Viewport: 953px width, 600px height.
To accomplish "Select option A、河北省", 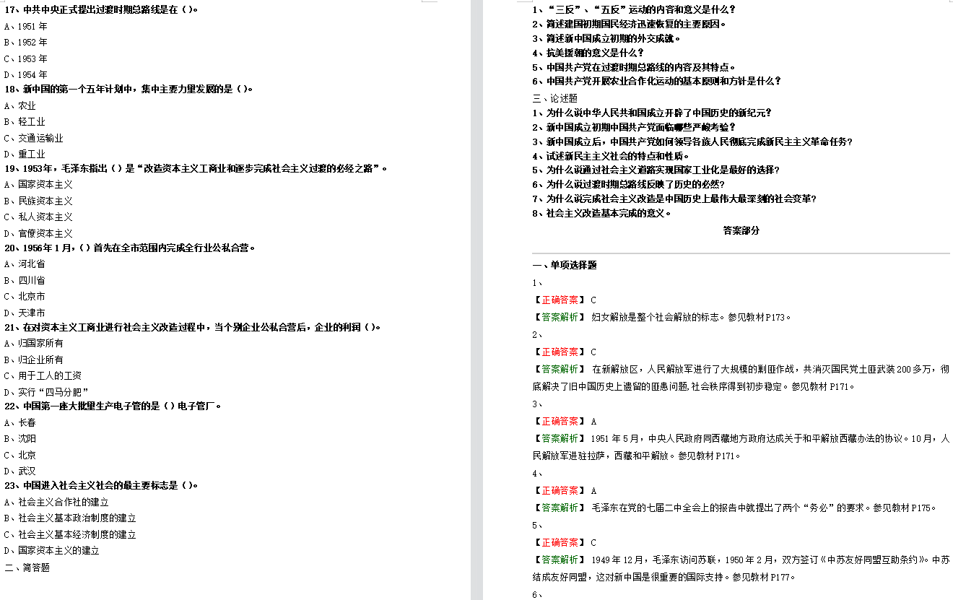I will click(25, 264).
